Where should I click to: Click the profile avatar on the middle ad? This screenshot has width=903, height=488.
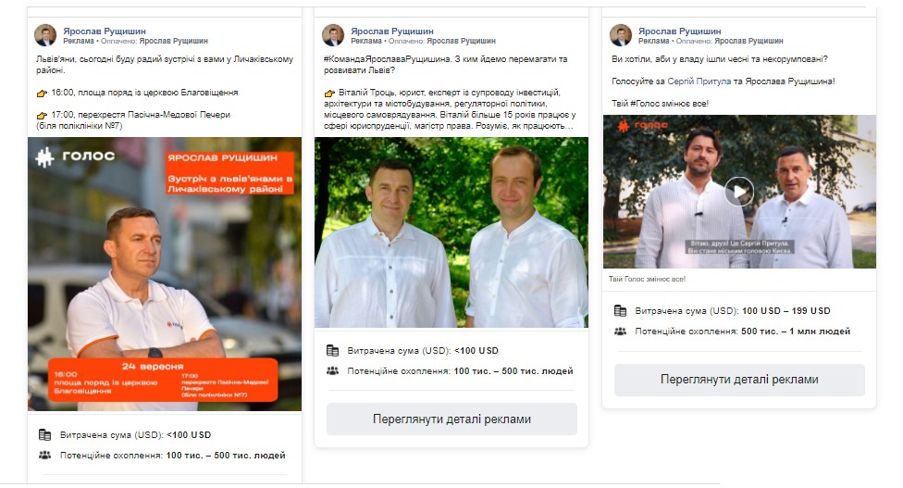pos(333,35)
